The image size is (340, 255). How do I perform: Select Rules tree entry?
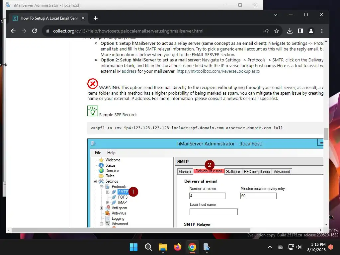[x=110, y=176]
